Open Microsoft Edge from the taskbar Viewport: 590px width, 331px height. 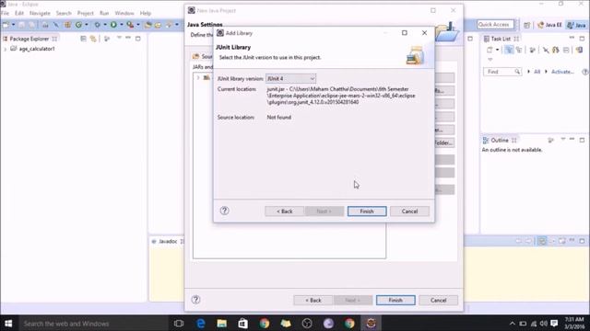coord(201,323)
